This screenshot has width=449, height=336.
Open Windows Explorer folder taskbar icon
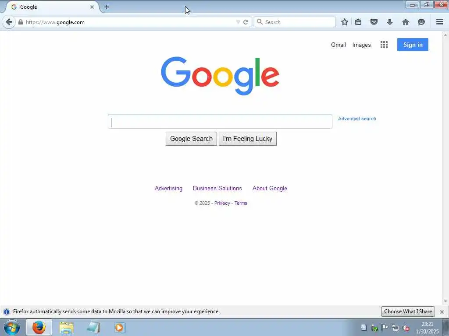click(67, 328)
